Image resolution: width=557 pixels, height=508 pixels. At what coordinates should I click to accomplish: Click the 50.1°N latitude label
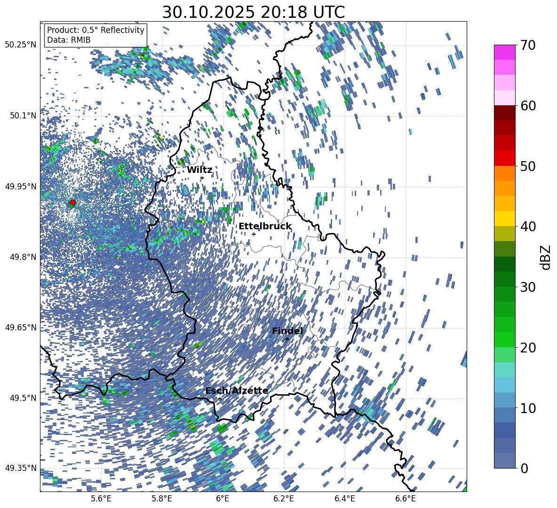pos(23,116)
